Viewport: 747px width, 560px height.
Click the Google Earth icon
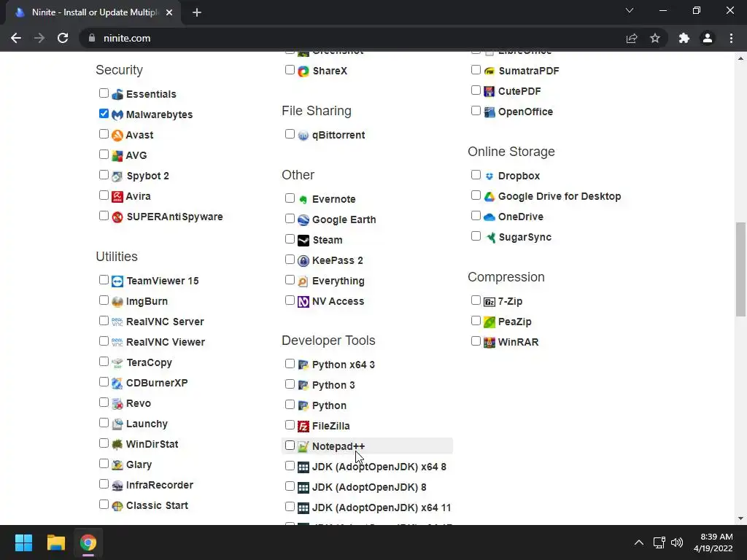(x=303, y=219)
